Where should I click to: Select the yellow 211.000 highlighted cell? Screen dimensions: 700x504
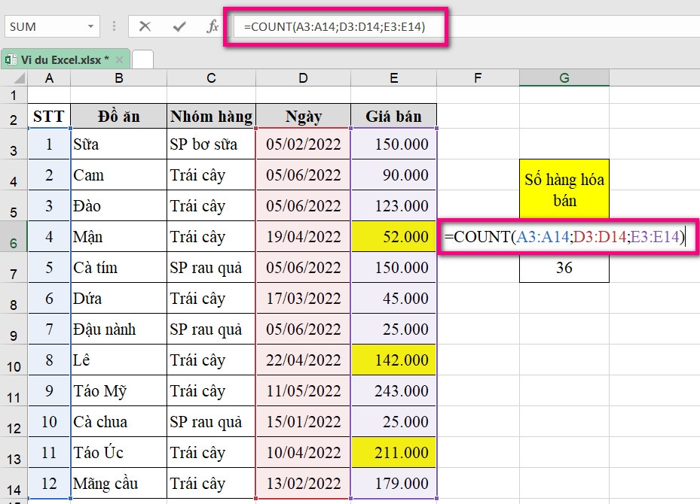pyautogui.click(x=393, y=452)
